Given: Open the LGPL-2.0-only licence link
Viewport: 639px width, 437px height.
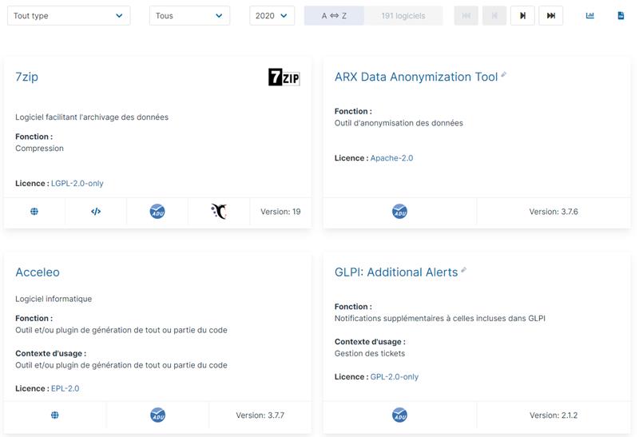Looking at the screenshot, I should click(x=77, y=184).
